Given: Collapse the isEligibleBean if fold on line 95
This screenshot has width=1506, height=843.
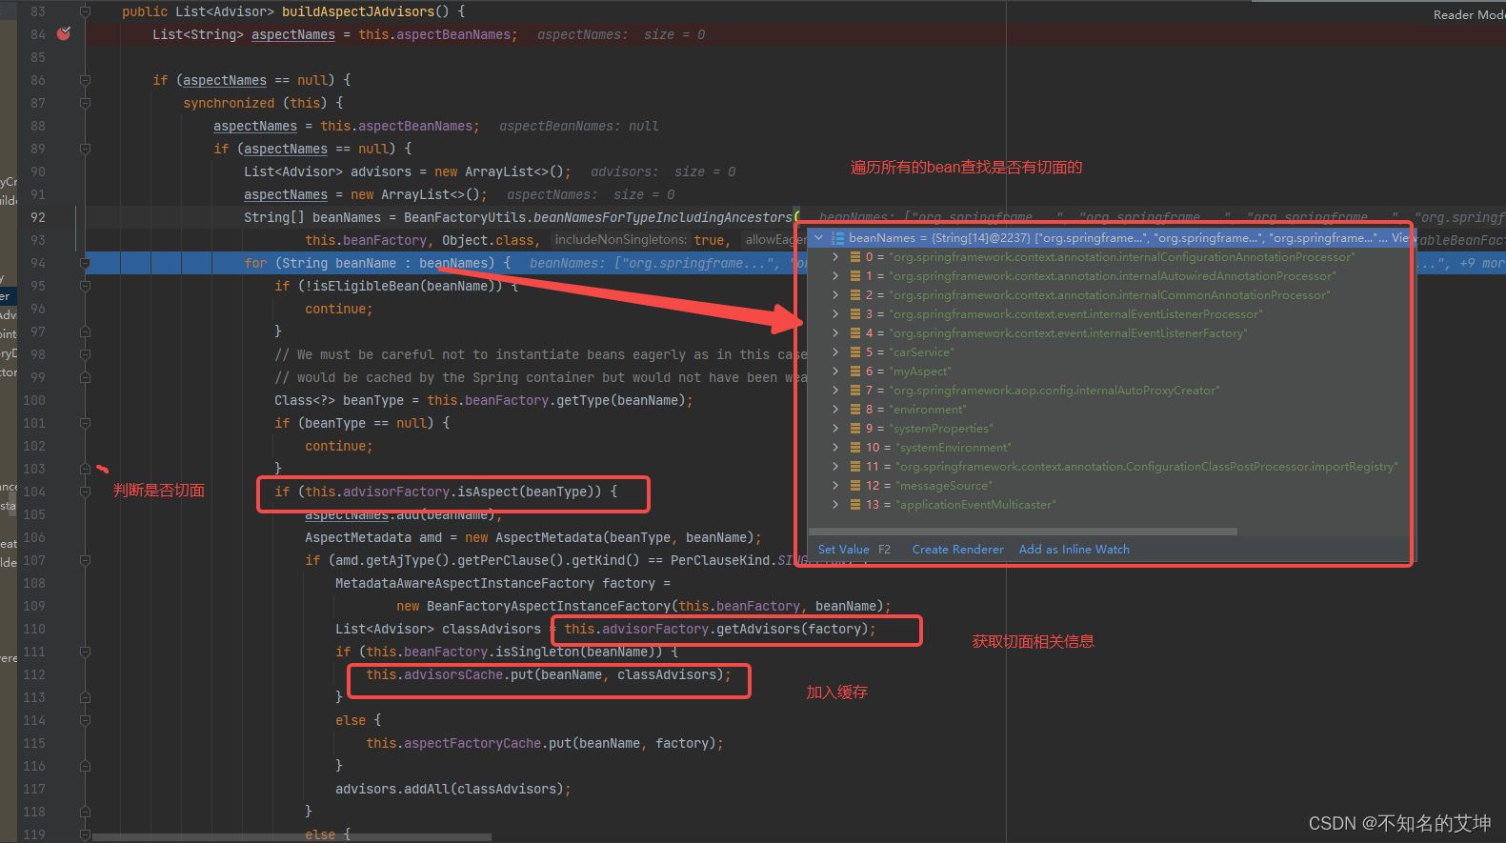Looking at the screenshot, I should coord(85,286).
